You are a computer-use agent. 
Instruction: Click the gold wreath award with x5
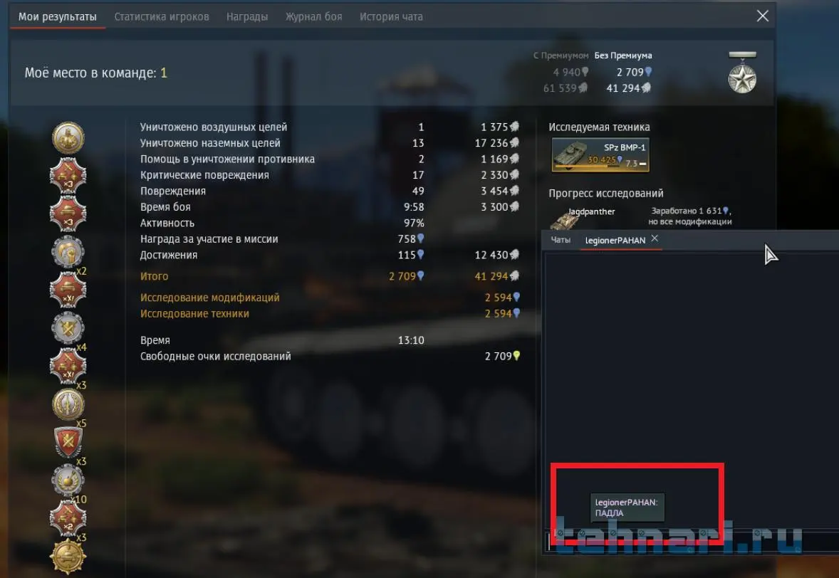tap(68, 404)
